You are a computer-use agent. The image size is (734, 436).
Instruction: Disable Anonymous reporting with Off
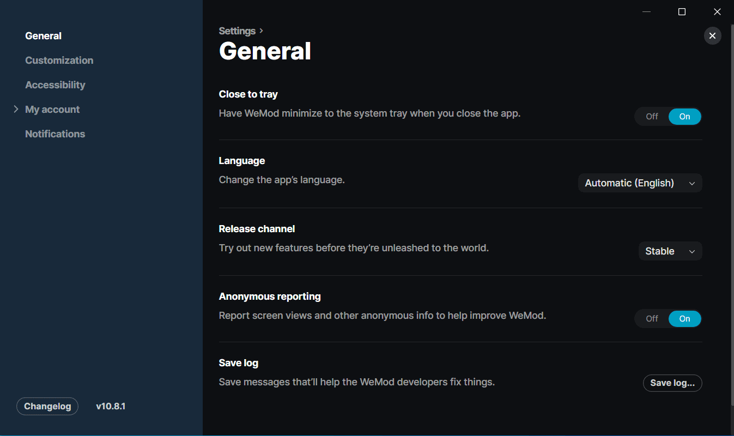[x=652, y=319]
